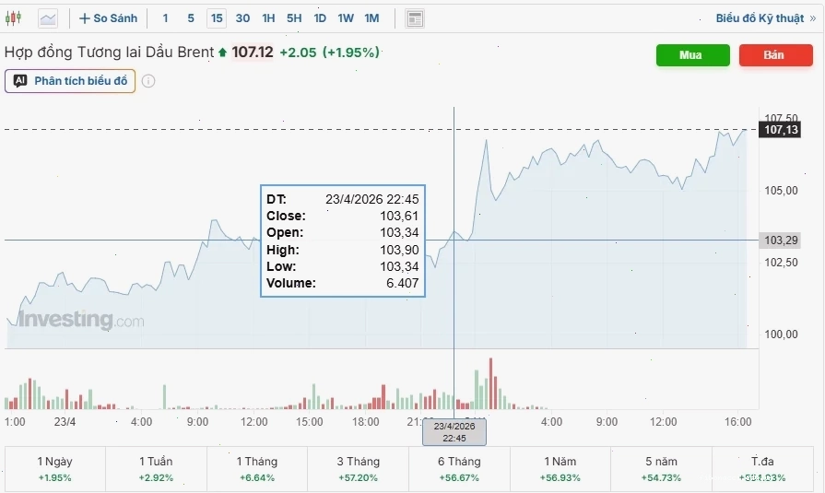Screen dimensions: 825x493
Task: Click the 23/4/2026 22:45 time marker
Action: (x=454, y=432)
